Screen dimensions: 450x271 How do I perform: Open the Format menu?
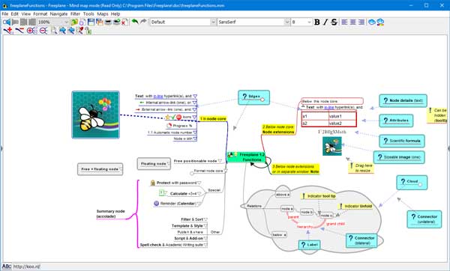tap(40, 13)
